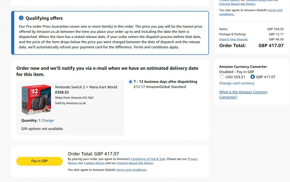This screenshot has height=182, width=290.
Task: Click the bold Order Total in the sidebar summary
Action: (x=233, y=45)
